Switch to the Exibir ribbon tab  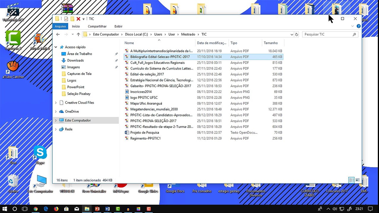pos(118,26)
